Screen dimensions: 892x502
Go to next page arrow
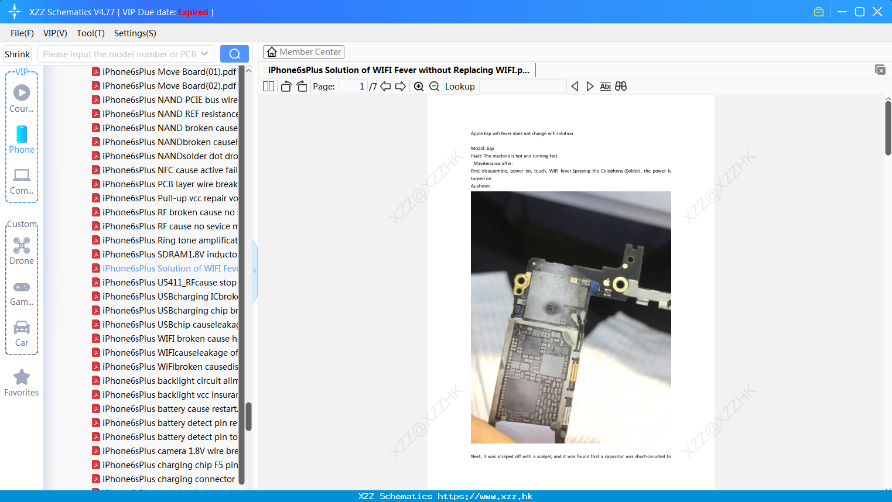[x=401, y=87]
